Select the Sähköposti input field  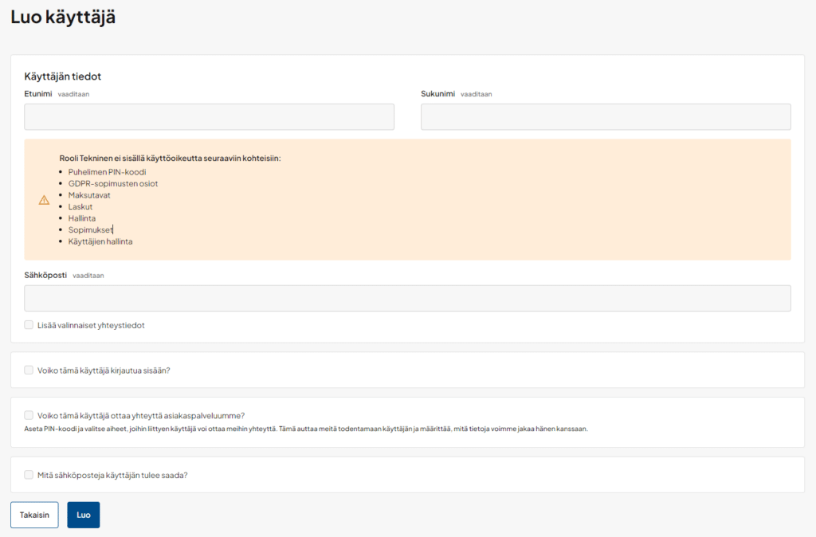[x=407, y=299]
